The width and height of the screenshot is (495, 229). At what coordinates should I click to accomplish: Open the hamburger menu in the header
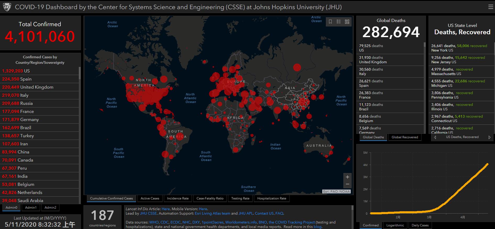tap(491, 7)
